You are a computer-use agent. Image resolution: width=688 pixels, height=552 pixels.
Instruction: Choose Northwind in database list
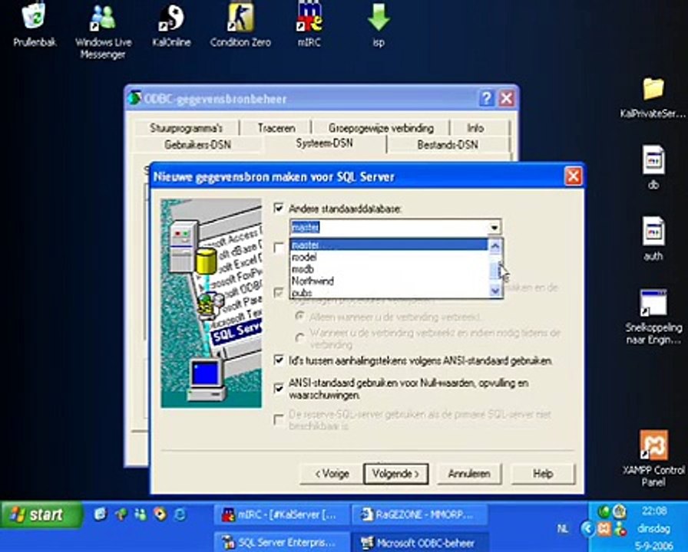click(389, 281)
